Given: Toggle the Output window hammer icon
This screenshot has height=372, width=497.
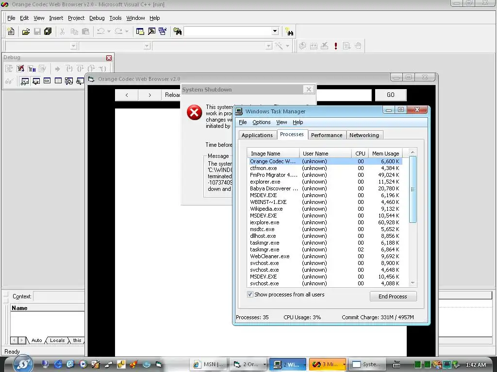Looking at the screenshot, I should [x=151, y=31].
